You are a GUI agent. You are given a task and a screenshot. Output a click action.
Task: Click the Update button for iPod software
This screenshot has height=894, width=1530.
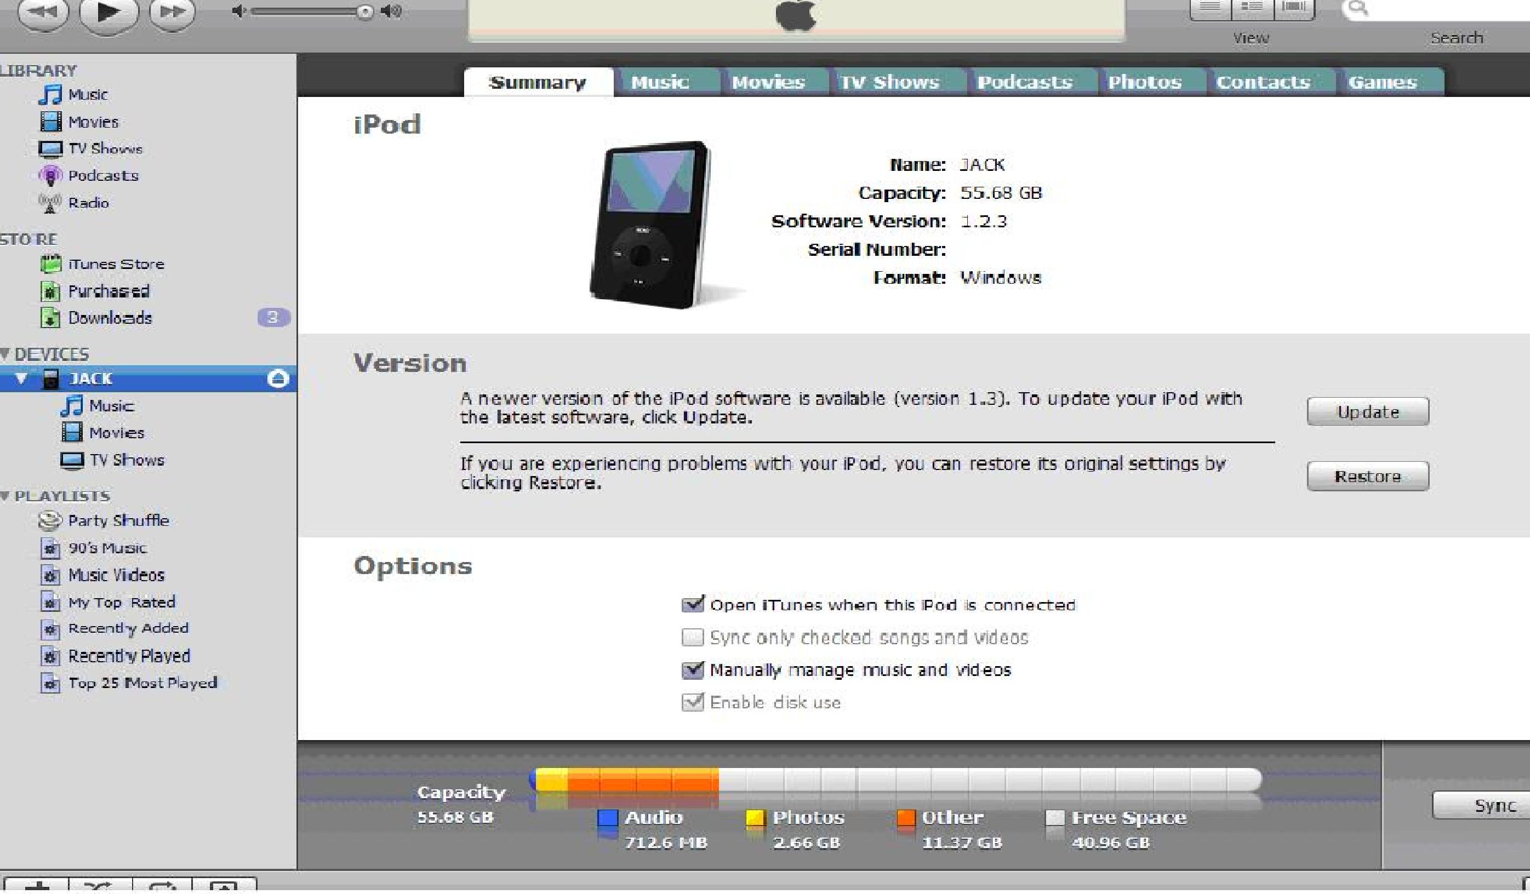click(1368, 412)
